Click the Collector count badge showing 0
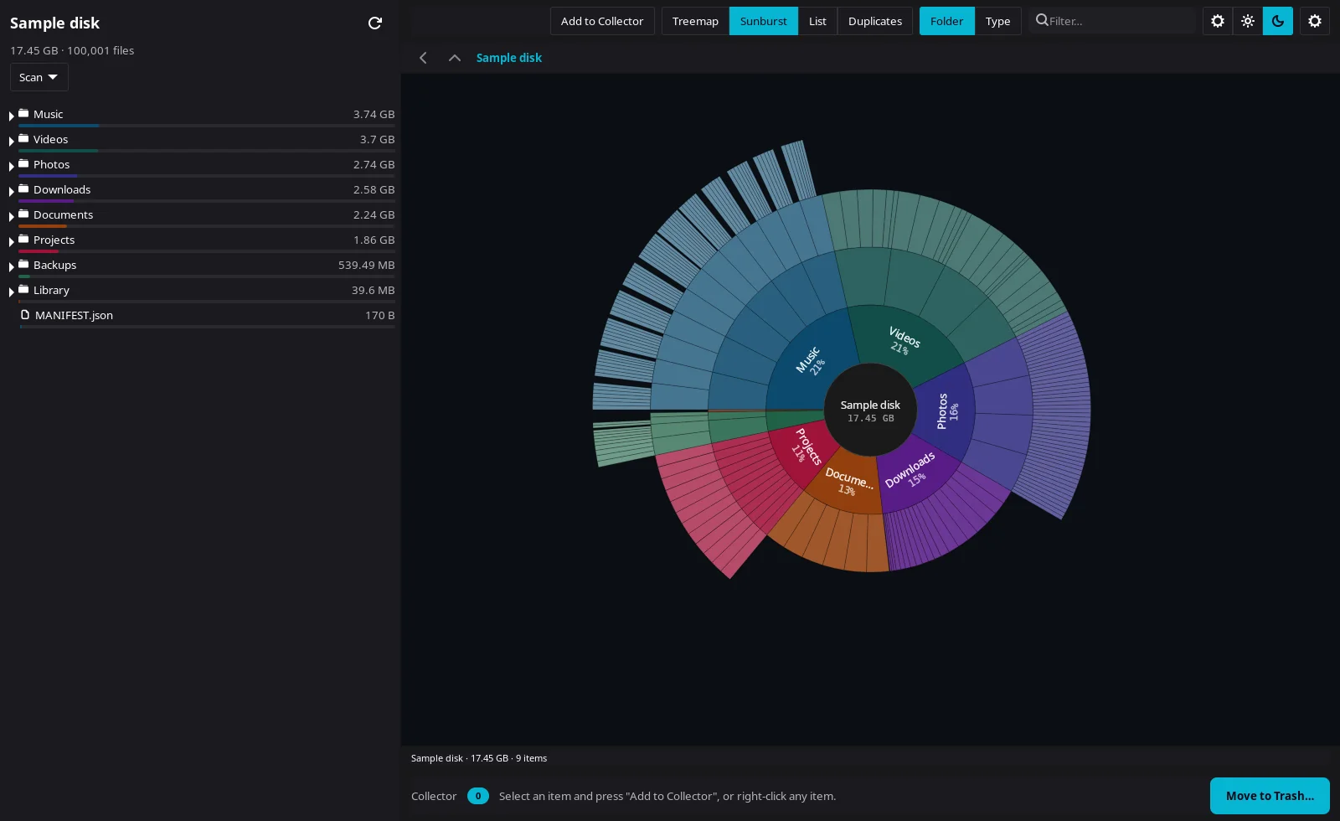Image resolution: width=1340 pixels, height=821 pixels. pyautogui.click(x=478, y=796)
